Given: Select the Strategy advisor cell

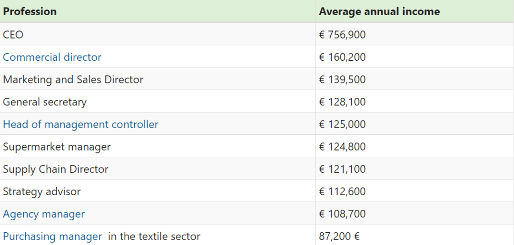Looking at the screenshot, I should [x=42, y=192].
